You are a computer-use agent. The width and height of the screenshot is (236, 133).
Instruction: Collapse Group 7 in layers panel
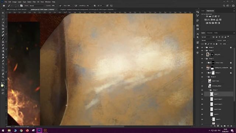[209, 90]
